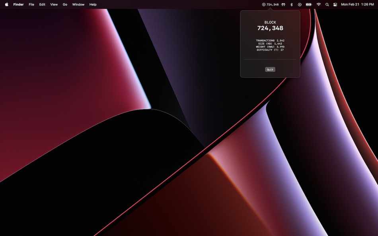
Task: Open the View menu
Action: [x=54, y=4]
